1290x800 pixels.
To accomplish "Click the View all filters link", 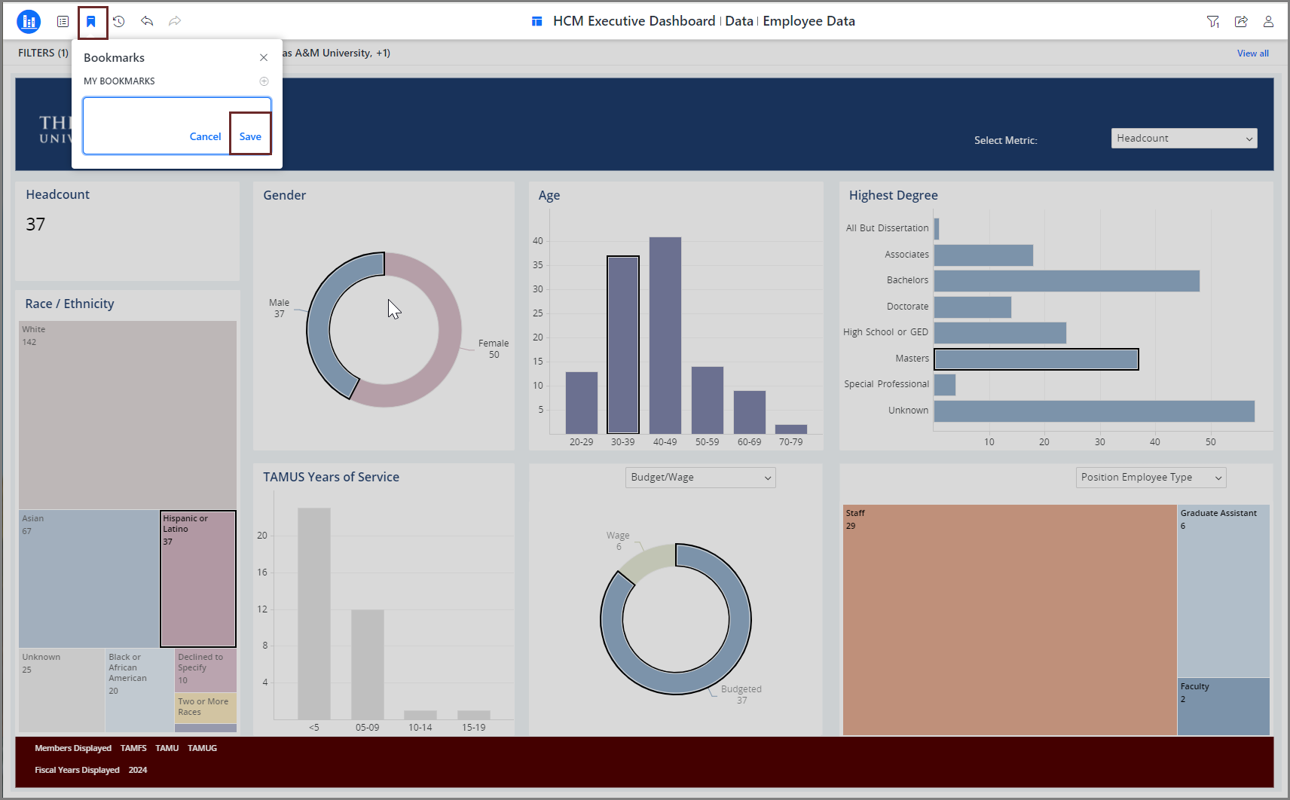I will coord(1252,53).
